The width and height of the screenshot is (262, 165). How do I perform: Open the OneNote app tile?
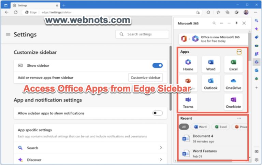(x=233, y=102)
